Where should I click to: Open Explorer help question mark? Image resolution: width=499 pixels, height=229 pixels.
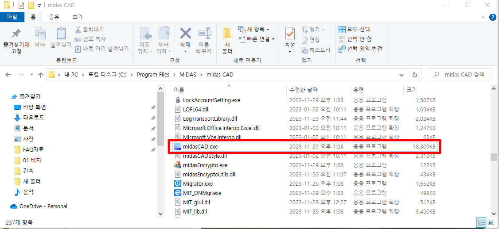(x=493, y=17)
